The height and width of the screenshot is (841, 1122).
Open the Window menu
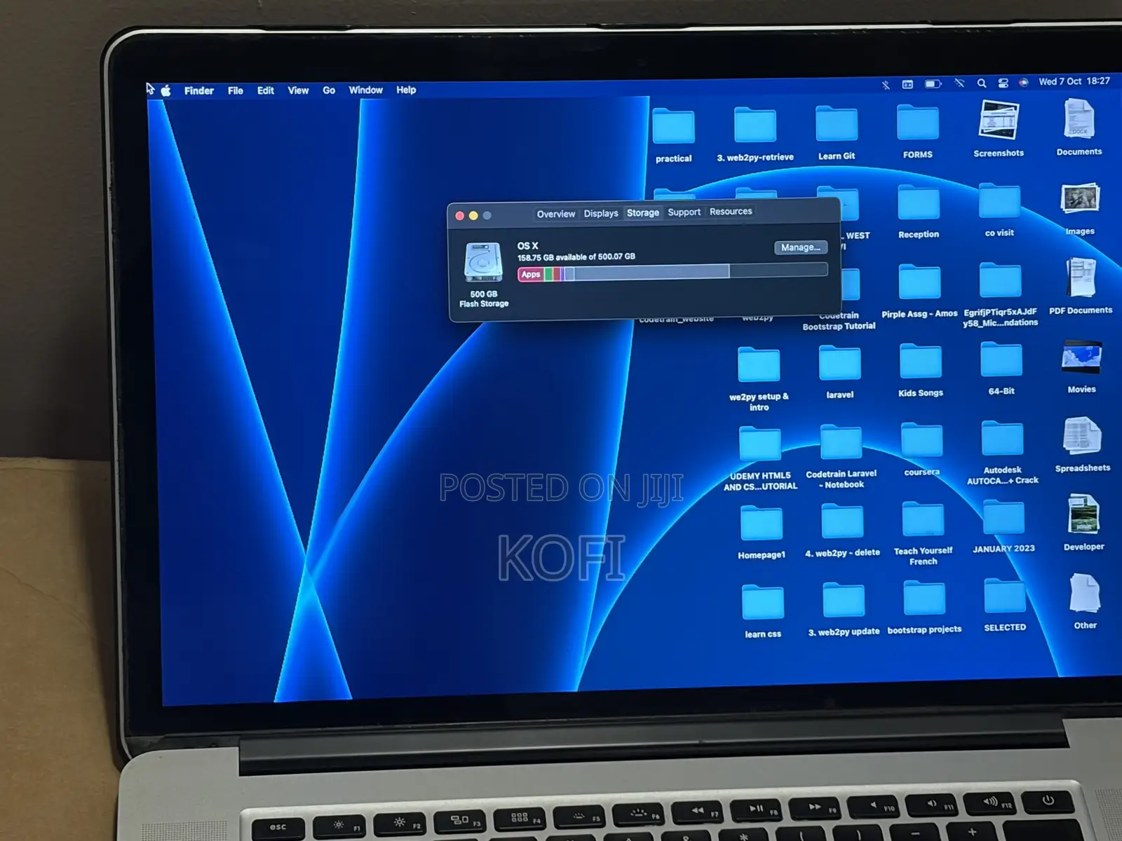[366, 90]
